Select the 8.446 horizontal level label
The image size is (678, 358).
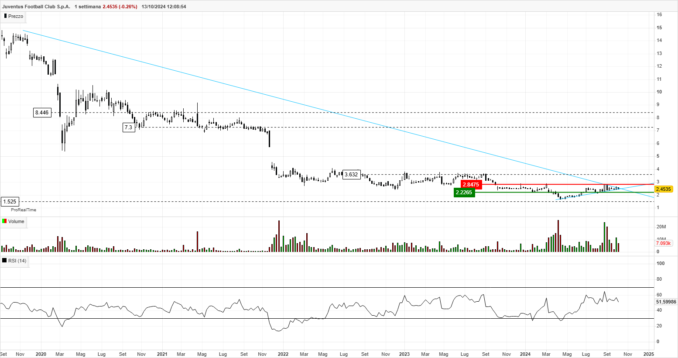[42, 113]
